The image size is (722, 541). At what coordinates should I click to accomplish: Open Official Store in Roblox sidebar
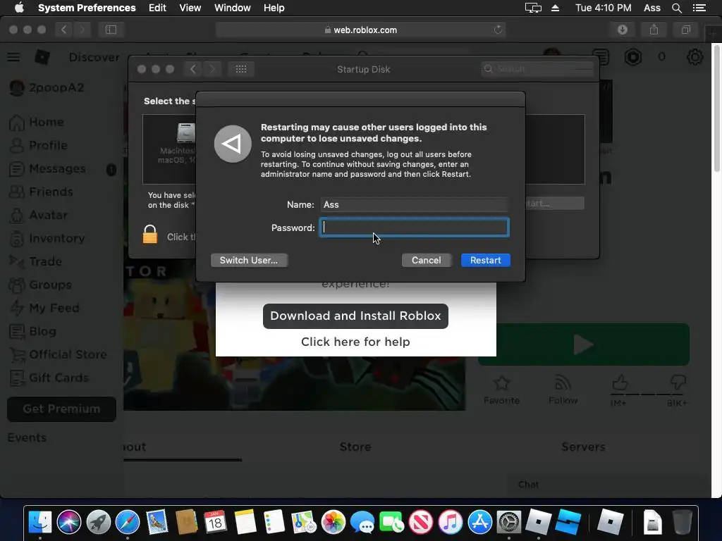[x=58, y=355]
